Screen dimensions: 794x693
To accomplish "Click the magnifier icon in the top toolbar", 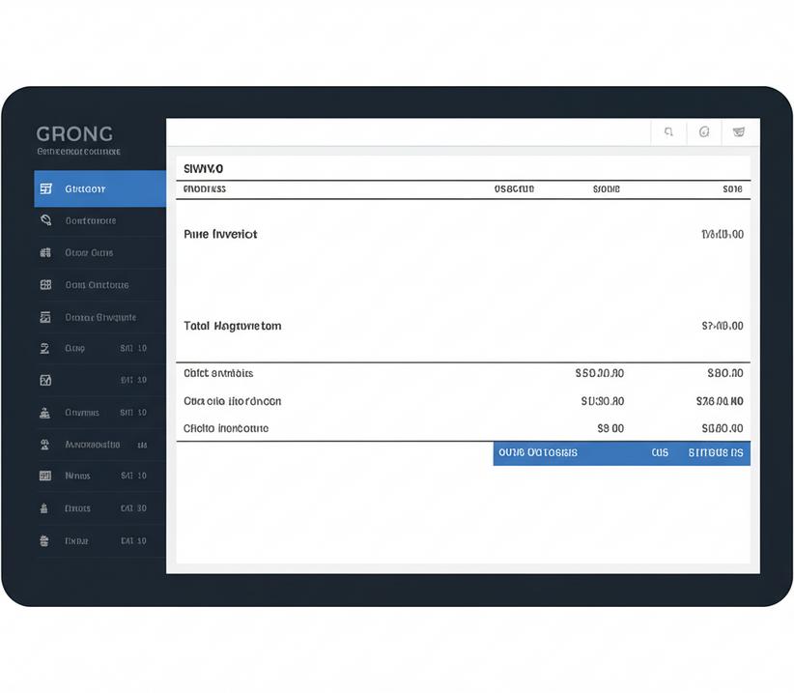I will pos(668,132).
